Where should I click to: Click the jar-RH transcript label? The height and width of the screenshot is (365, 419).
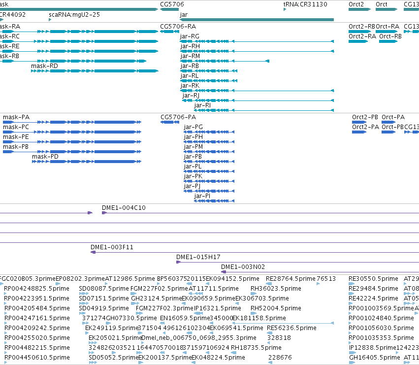[190, 46]
